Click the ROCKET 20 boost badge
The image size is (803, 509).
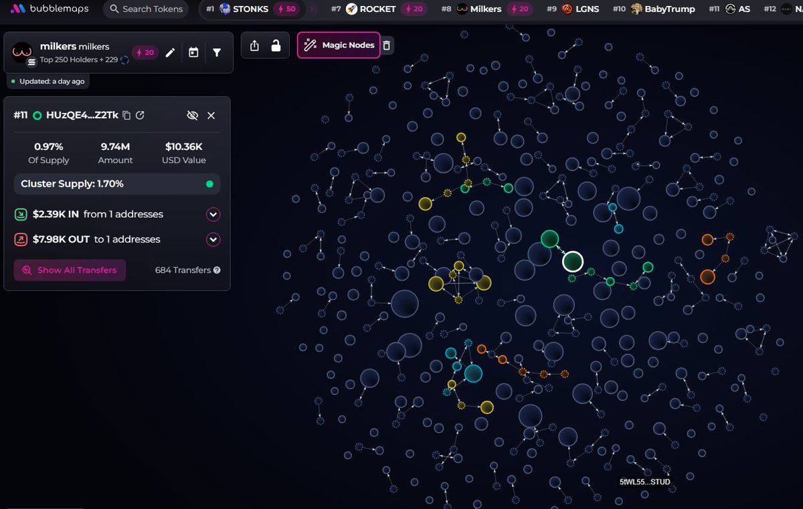pos(414,9)
